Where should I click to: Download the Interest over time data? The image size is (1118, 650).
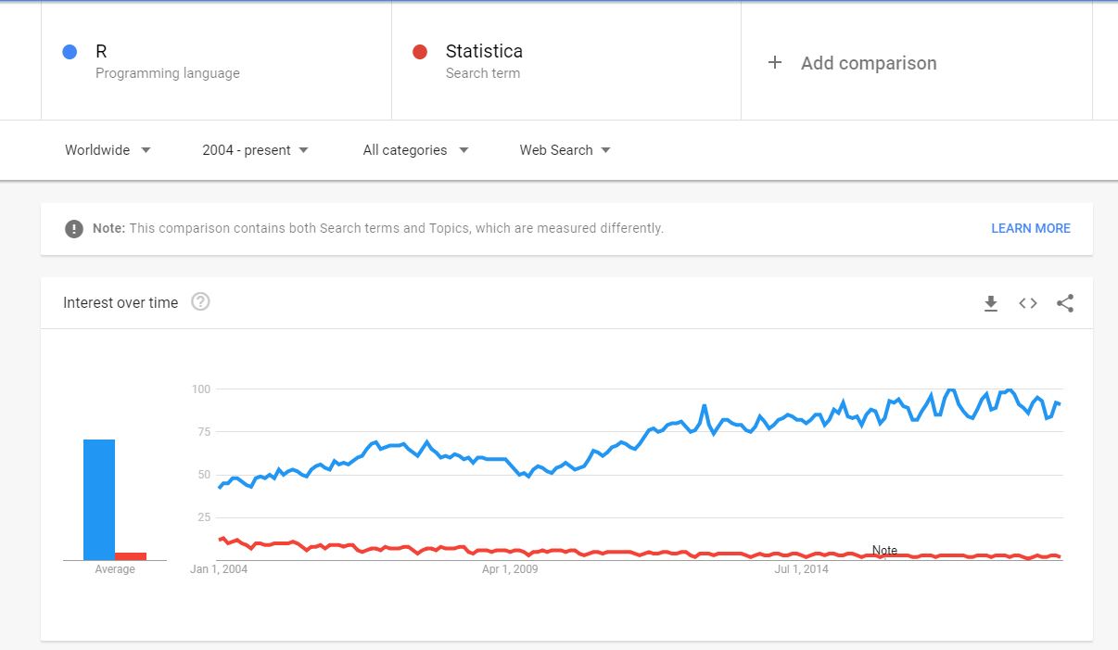point(991,303)
